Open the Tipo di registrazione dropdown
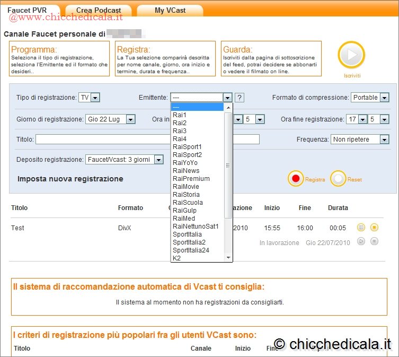399x357 pixels. coord(90,98)
